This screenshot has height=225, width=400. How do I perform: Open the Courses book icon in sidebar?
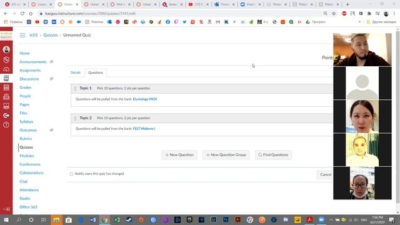pyautogui.click(x=6, y=78)
